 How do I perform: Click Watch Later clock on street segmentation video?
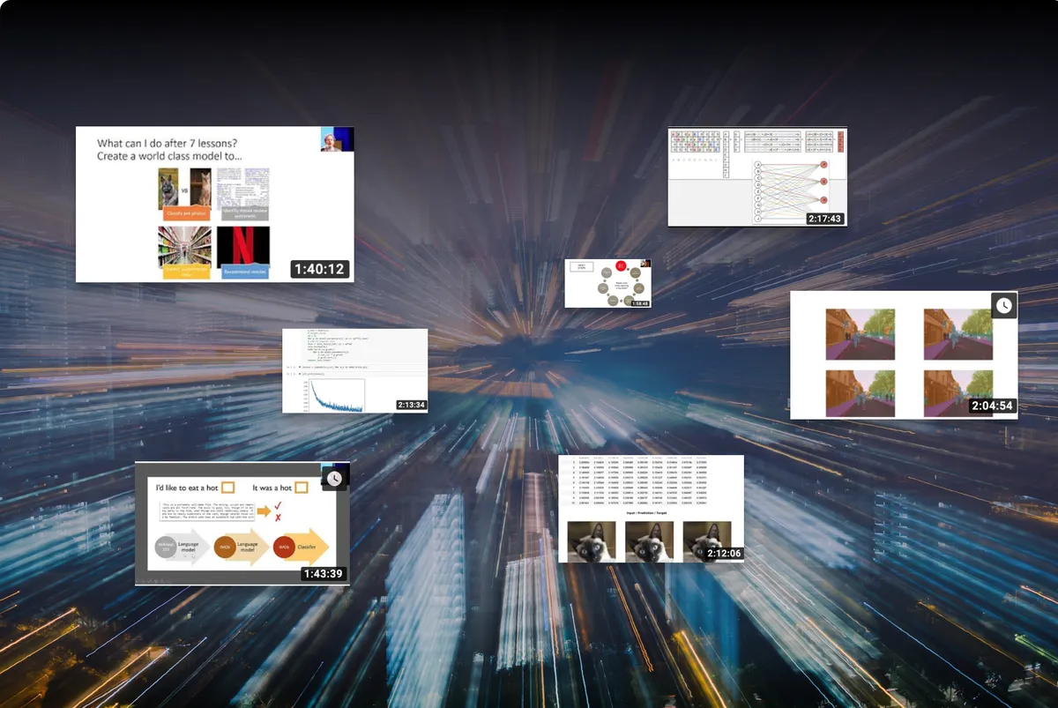[1004, 305]
